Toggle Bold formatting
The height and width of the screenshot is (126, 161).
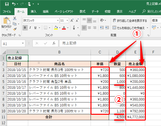pos(25,28)
